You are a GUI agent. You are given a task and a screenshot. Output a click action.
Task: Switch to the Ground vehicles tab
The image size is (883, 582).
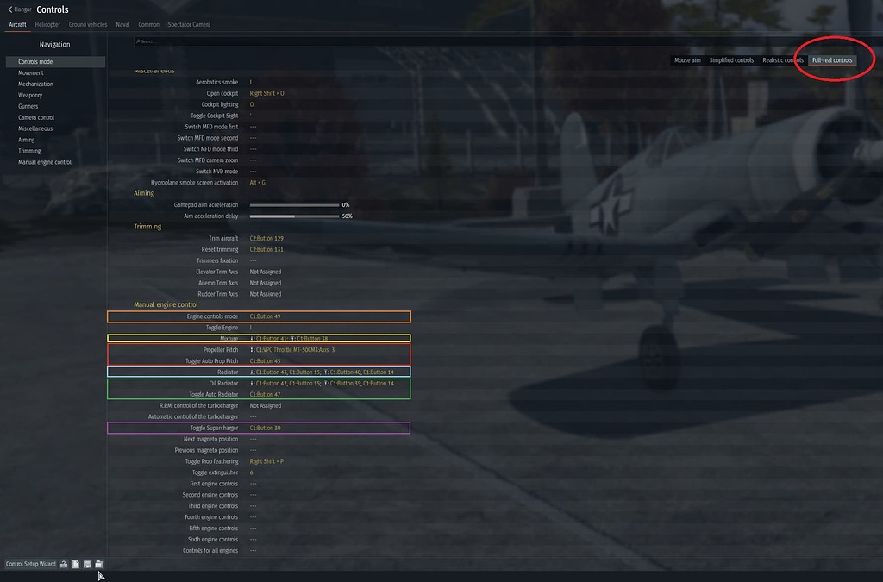point(87,24)
